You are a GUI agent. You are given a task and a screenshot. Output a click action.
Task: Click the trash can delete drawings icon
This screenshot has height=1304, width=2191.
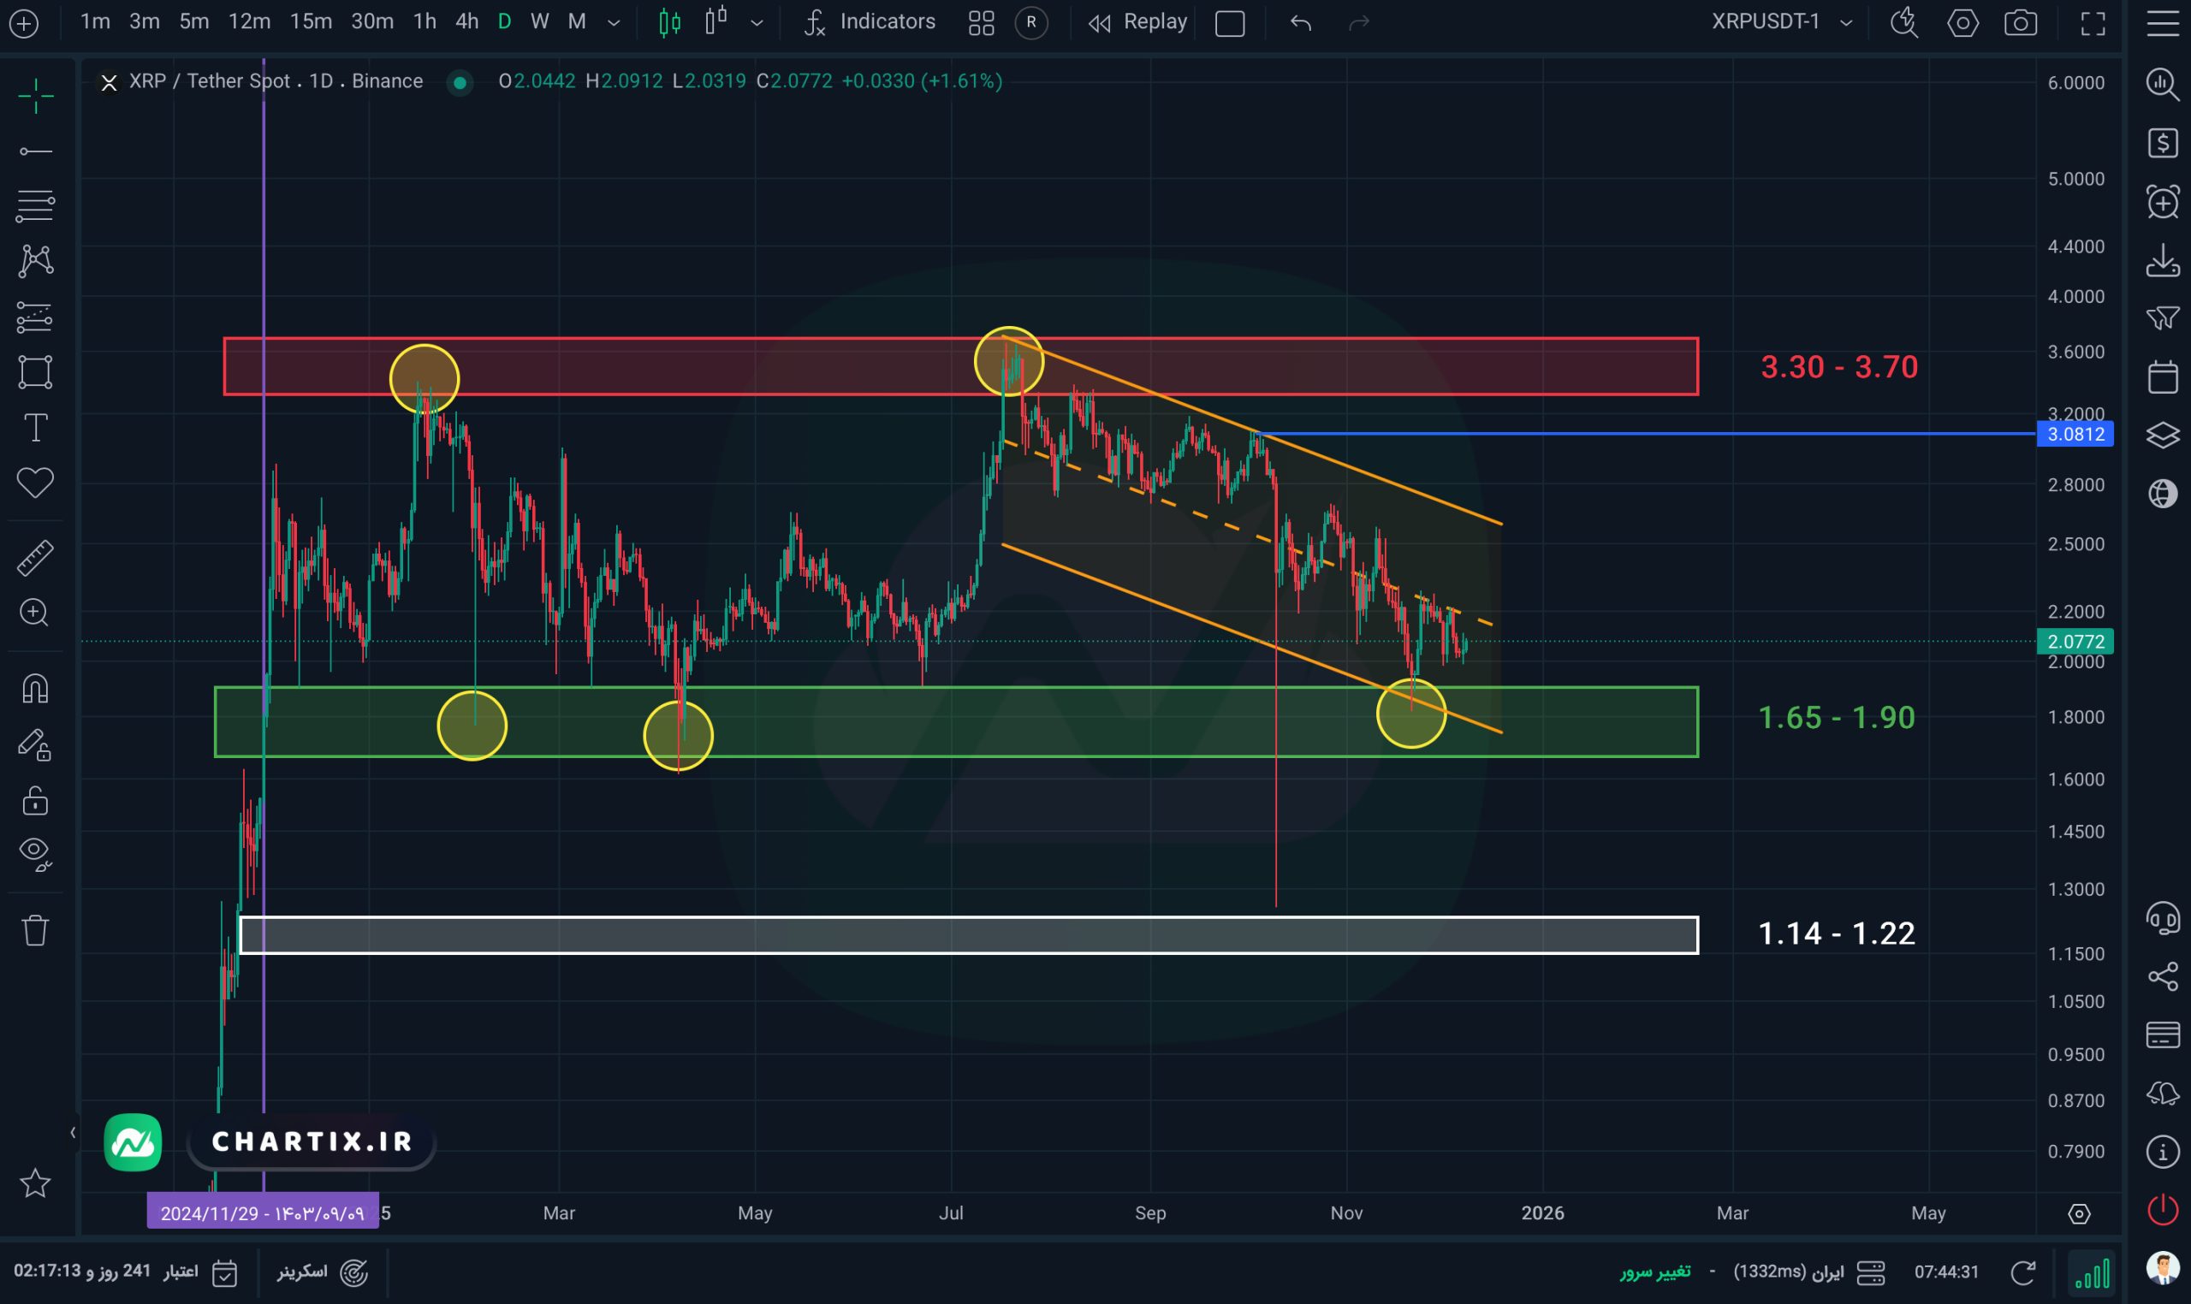tap(35, 930)
